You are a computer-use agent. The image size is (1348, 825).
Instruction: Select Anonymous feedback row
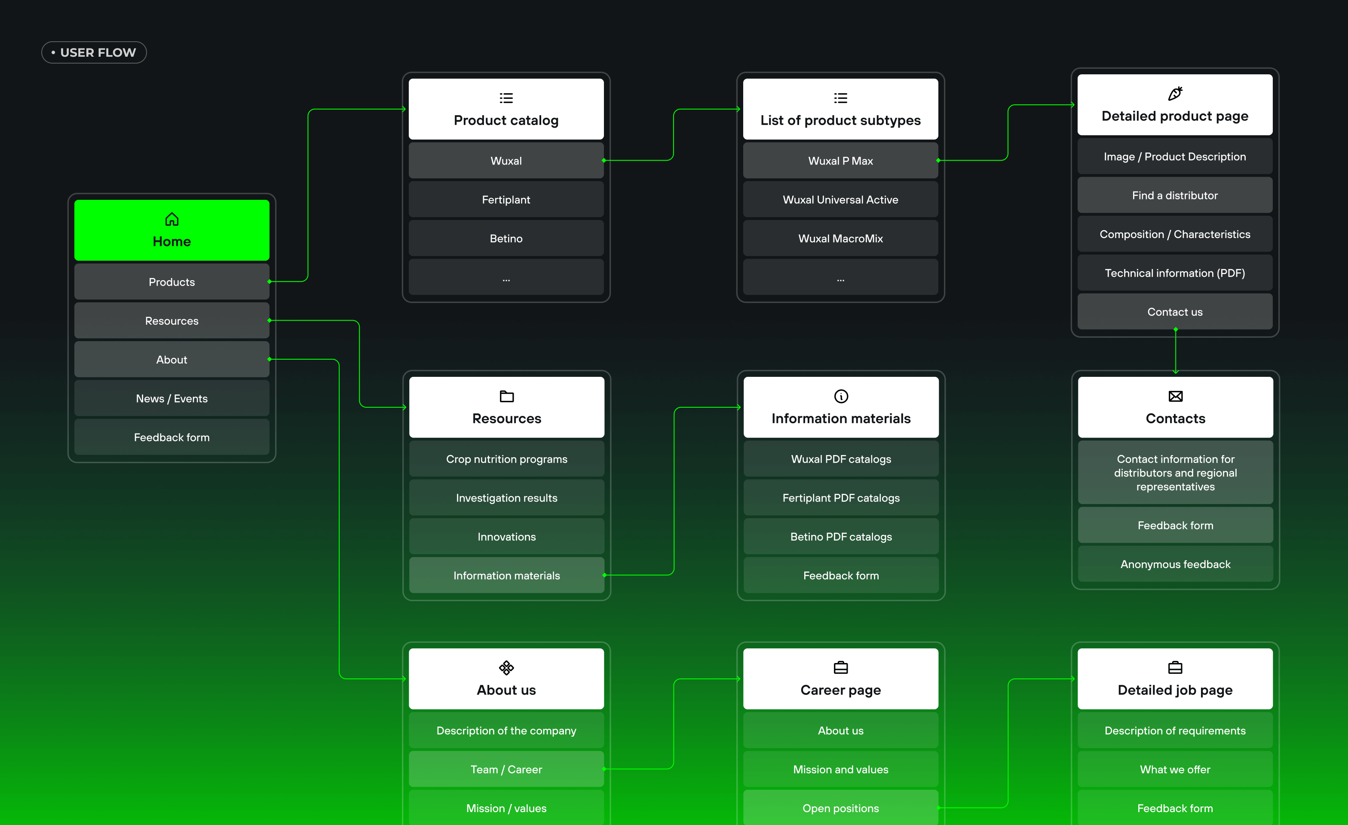(1175, 563)
